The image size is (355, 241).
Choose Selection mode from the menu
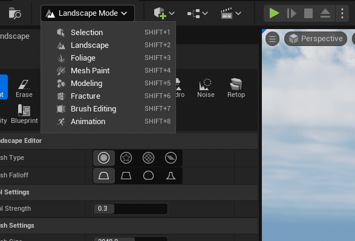(x=108, y=33)
